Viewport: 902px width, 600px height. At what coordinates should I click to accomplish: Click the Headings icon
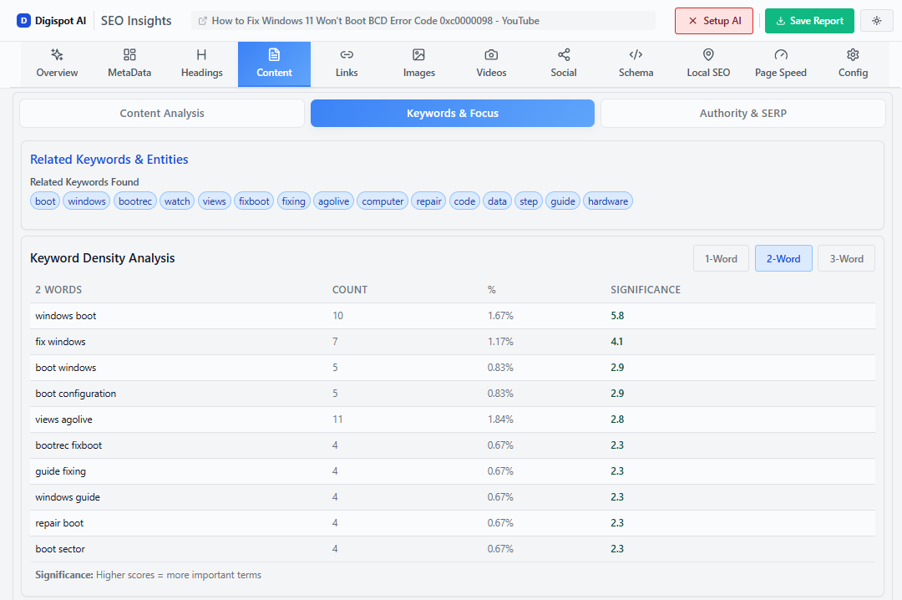201,54
